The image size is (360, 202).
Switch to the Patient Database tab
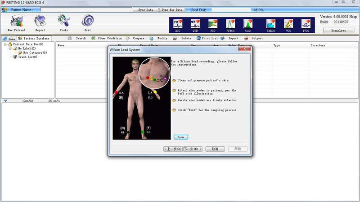tap(34, 39)
